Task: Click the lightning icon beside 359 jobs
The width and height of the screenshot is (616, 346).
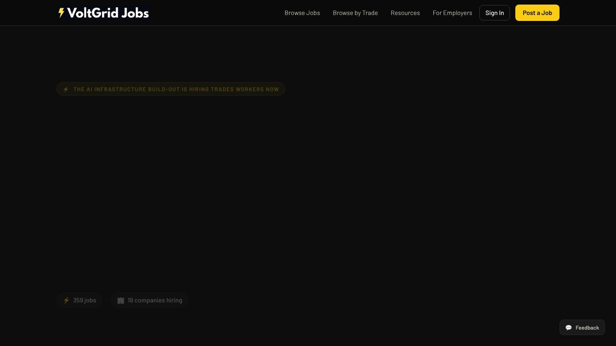Action: point(67,300)
